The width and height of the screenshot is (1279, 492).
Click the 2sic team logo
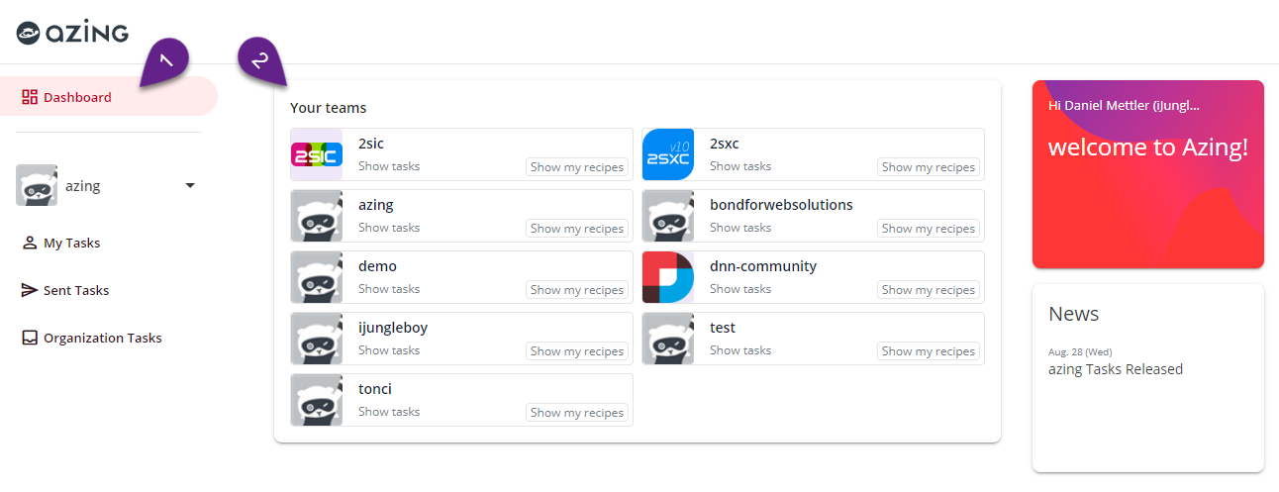pos(317,154)
